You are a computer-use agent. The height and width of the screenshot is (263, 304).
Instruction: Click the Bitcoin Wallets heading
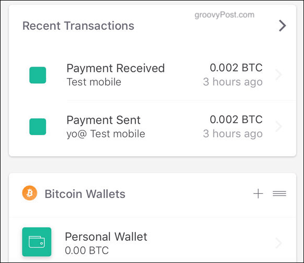tap(85, 194)
